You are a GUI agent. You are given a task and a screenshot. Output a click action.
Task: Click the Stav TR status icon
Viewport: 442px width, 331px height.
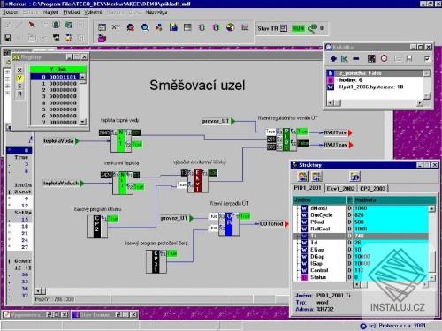coord(284,28)
